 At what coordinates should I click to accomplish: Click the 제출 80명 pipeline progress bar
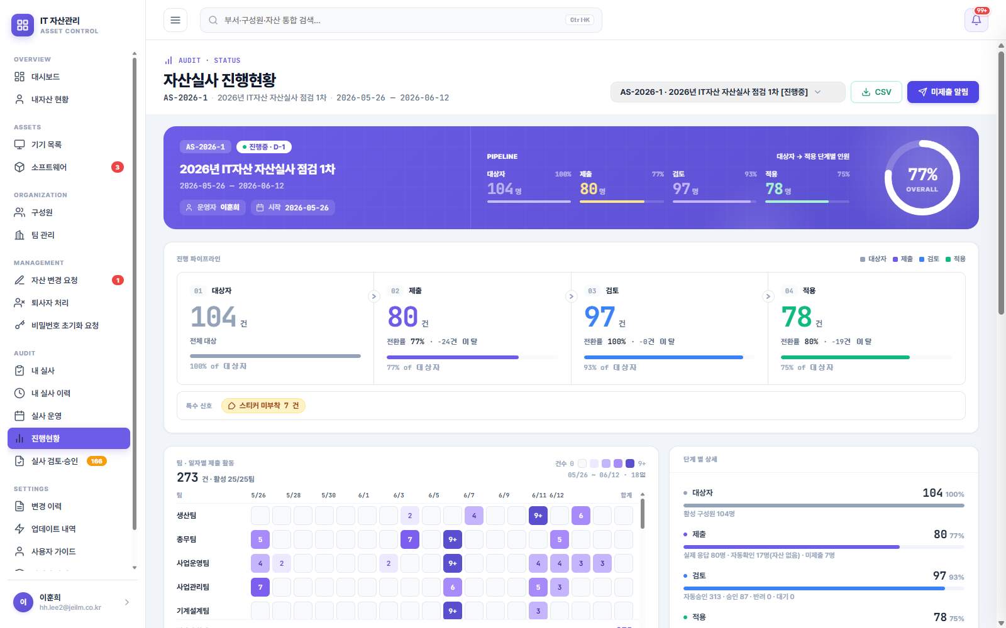(622, 202)
